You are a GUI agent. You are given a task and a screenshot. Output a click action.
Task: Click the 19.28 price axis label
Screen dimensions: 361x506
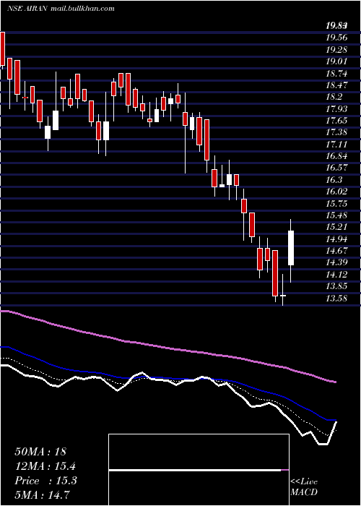coord(336,50)
